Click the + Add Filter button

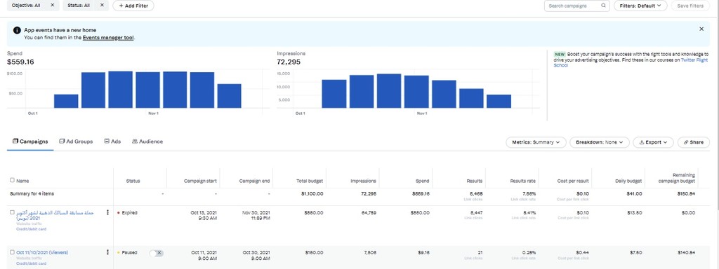[133, 6]
